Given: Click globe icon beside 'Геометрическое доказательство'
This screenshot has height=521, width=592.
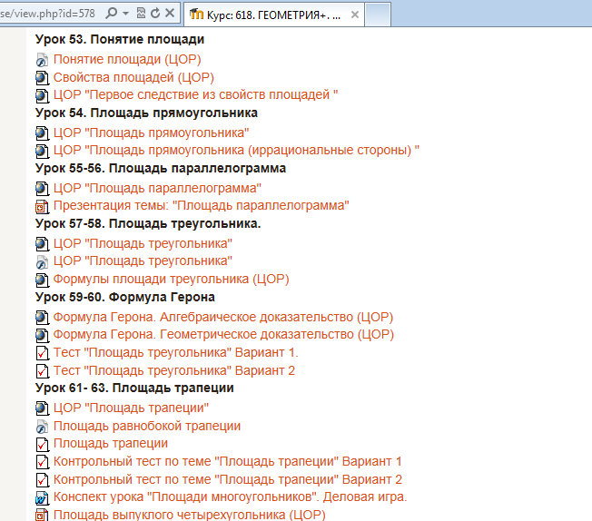Looking at the screenshot, I should 42,336.
